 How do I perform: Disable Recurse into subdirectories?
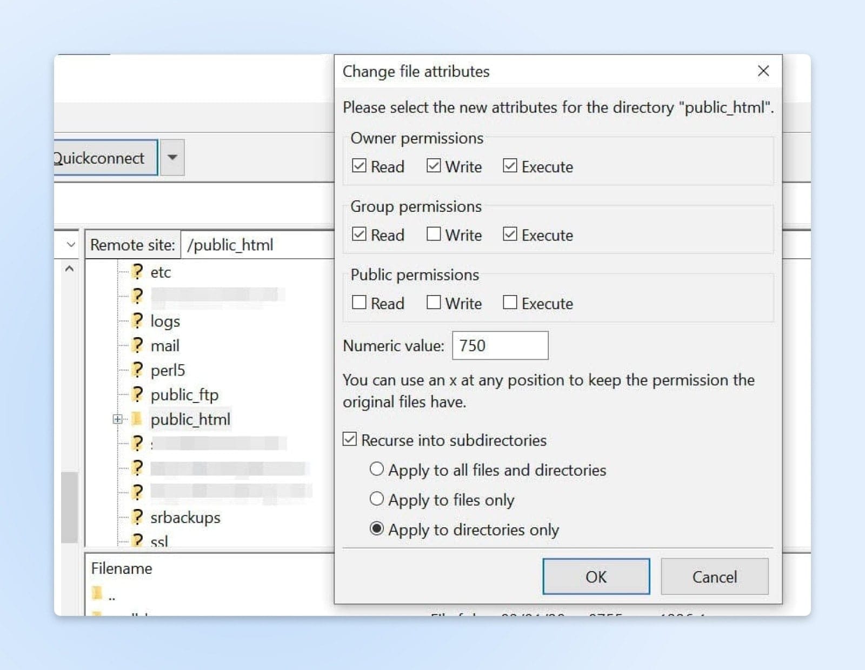350,439
